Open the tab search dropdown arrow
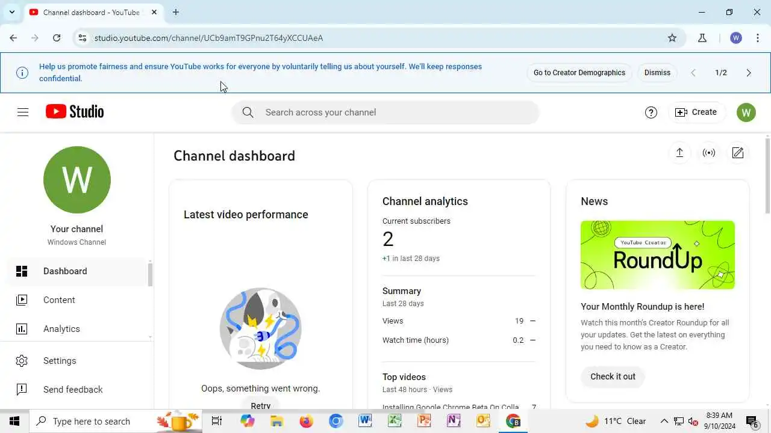The image size is (771, 433). pos(11,12)
